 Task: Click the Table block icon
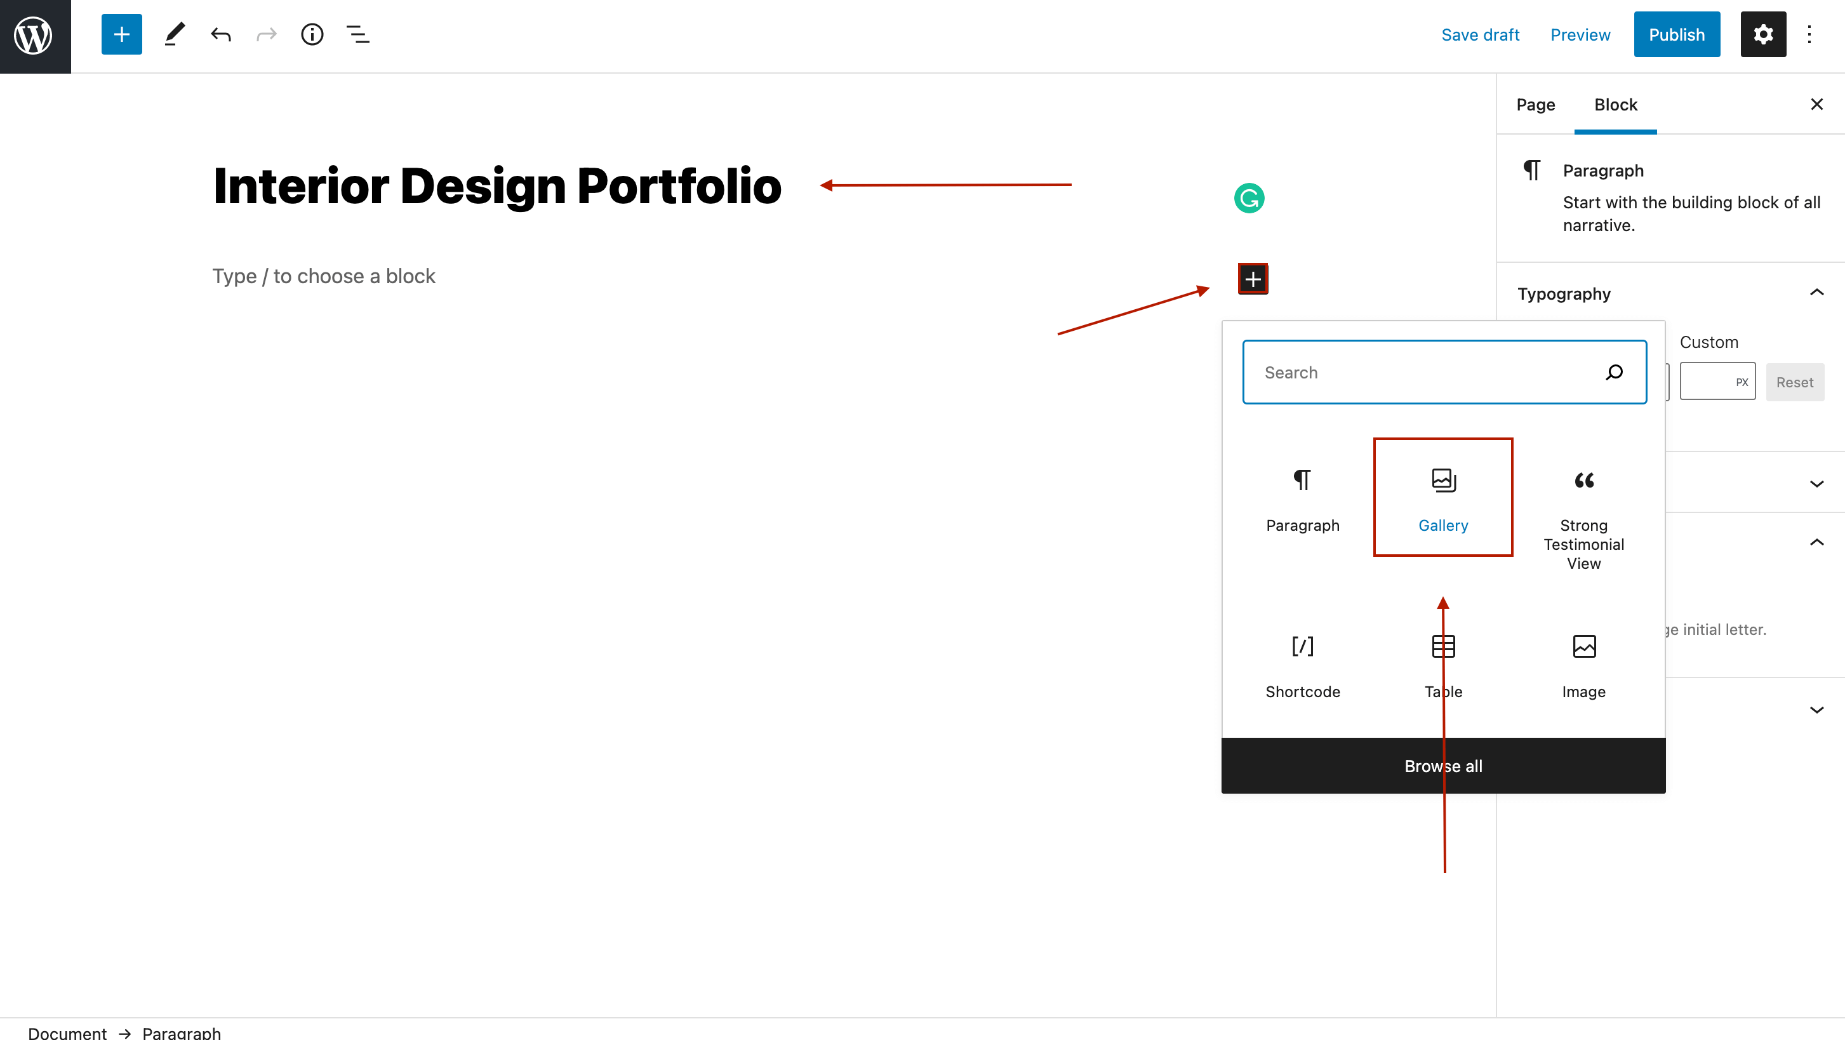click(1443, 646)
